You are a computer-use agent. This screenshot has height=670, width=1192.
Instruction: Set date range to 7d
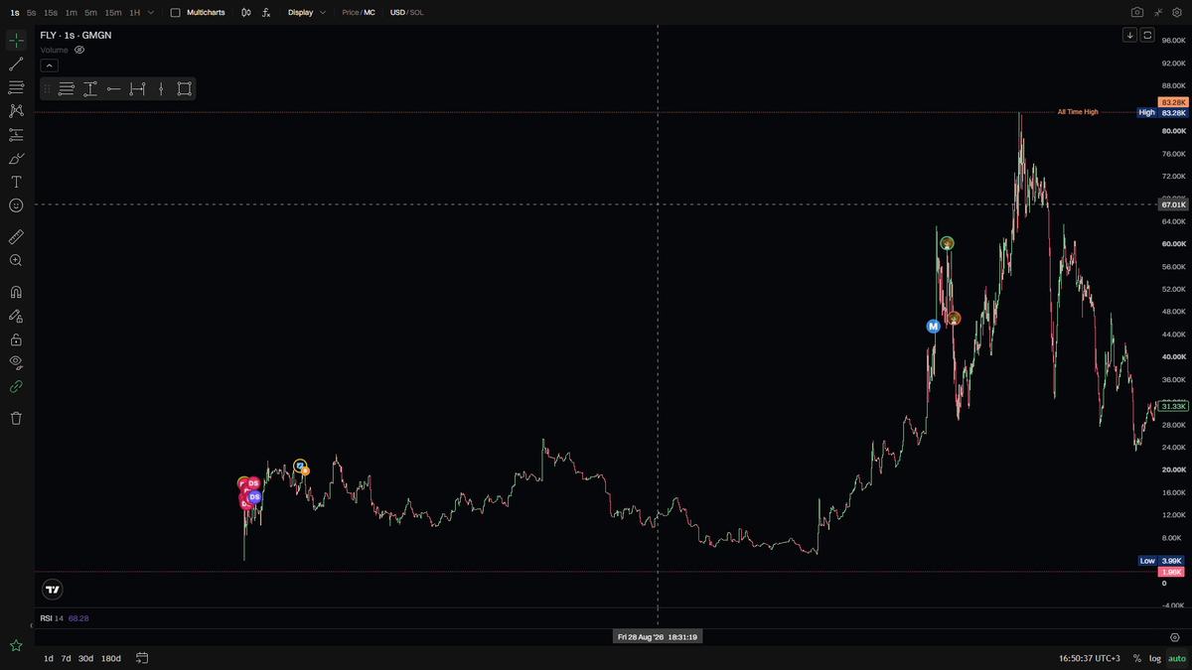(67, 658)
